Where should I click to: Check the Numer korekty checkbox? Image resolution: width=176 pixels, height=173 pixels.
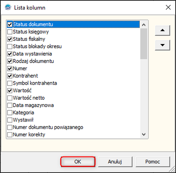click(10, 135)
